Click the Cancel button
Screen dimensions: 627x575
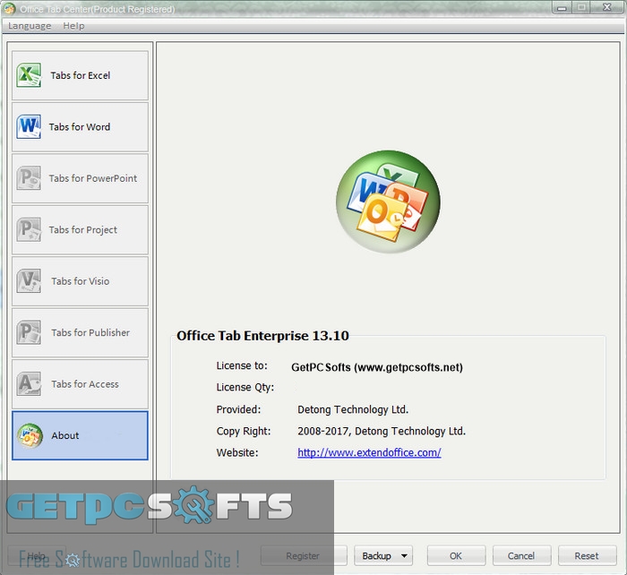pyautogui.click(x=521, y=556)
